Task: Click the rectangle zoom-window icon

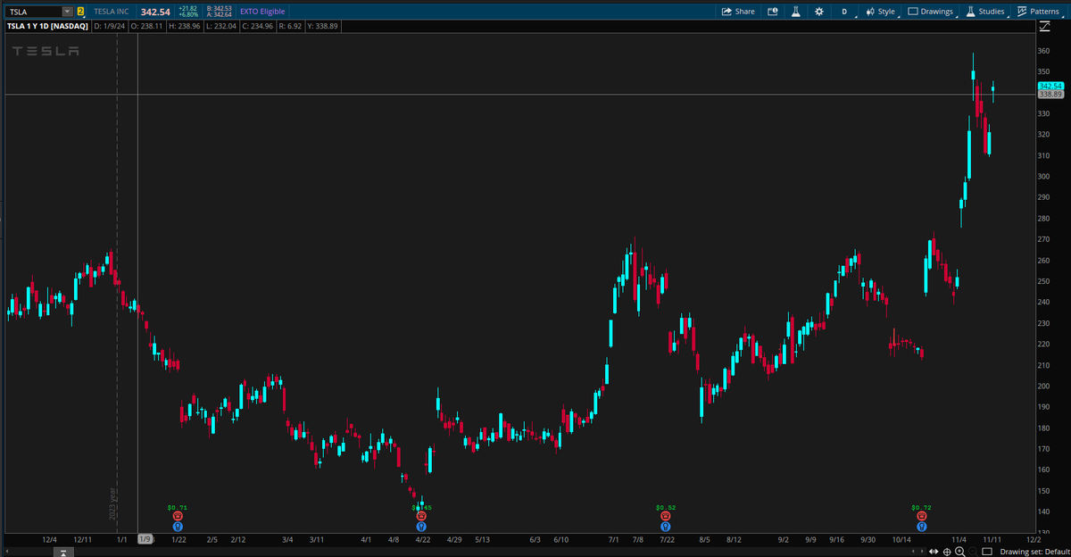Action: click(986, 552)
